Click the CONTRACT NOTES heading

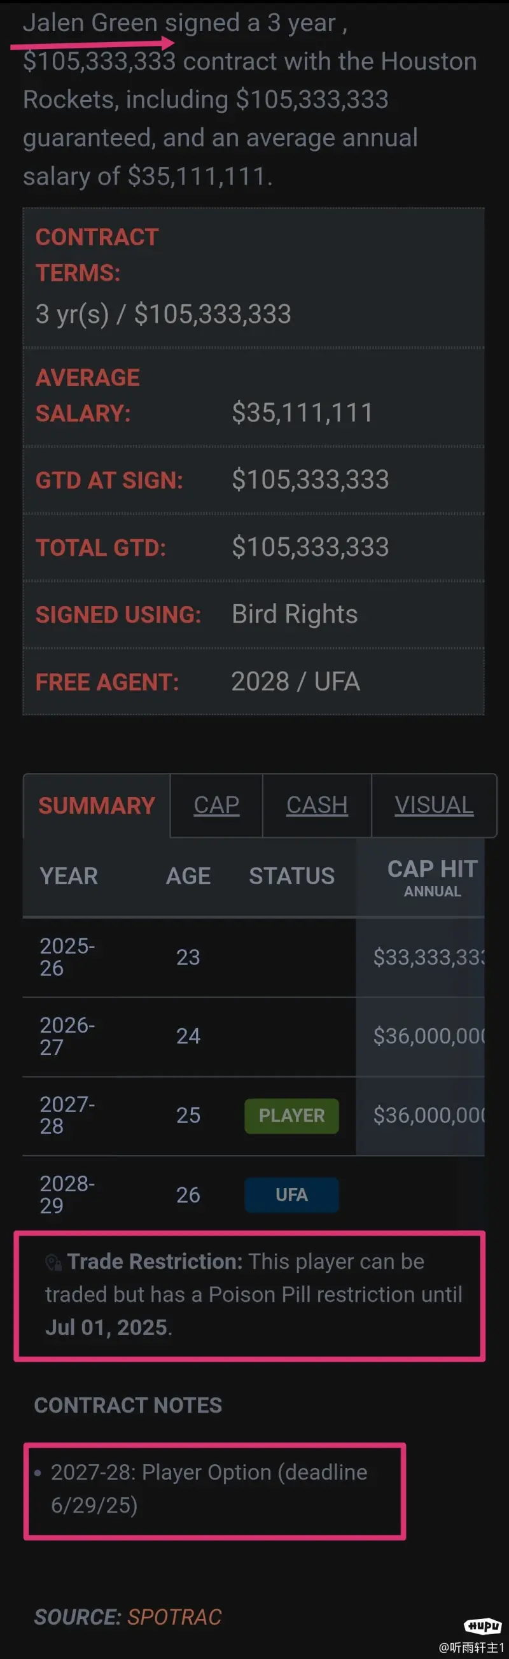click(x=128, y=1405)
